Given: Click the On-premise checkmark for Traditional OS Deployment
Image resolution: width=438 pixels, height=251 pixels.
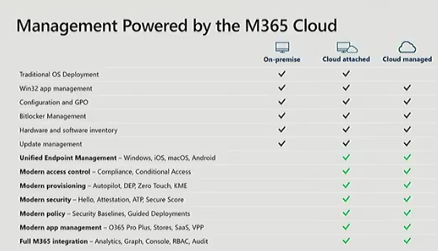Looking at the screenshot, I should point(282,74).
